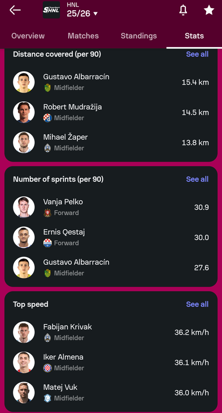Expand the 25/26 season dropdown
The height and width of the screenshot is (413, 222).
[82, 13]
